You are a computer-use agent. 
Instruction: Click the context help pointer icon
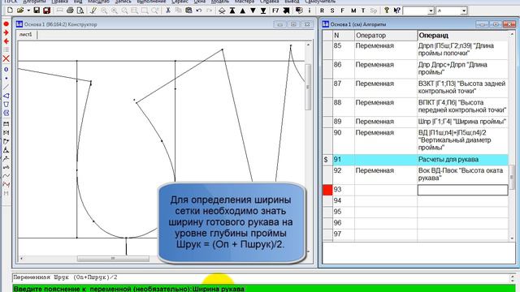tap(396, 11)
